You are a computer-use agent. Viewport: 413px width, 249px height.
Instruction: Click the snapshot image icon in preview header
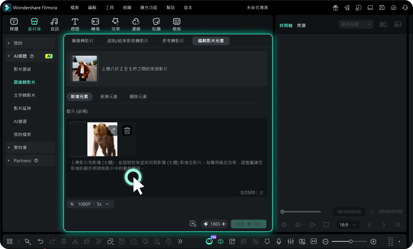398,24
